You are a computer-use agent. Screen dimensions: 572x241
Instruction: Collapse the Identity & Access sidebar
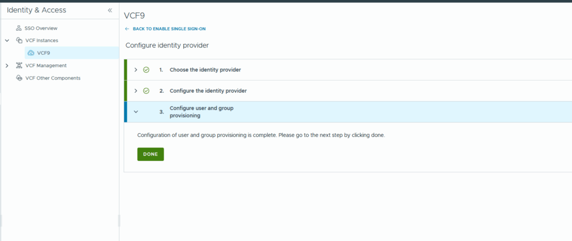click(109, 11)
